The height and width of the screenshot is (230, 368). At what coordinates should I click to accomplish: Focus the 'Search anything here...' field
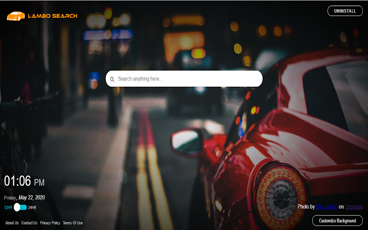pyautogui.click(x=184, y=79)
